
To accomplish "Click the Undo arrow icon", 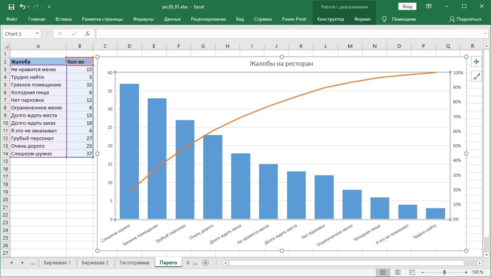I will click(22, 7).
